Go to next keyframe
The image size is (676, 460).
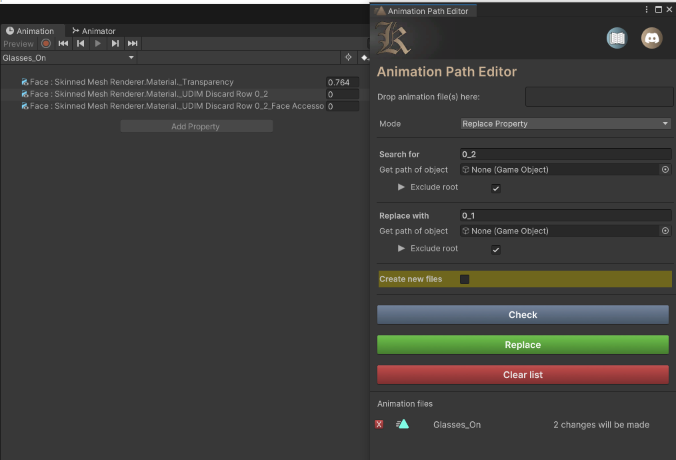point(115,44)
